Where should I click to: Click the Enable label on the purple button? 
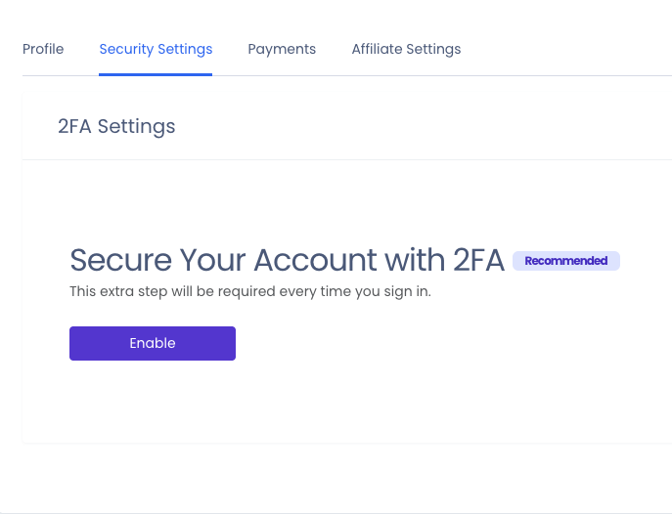coord(153,343)
